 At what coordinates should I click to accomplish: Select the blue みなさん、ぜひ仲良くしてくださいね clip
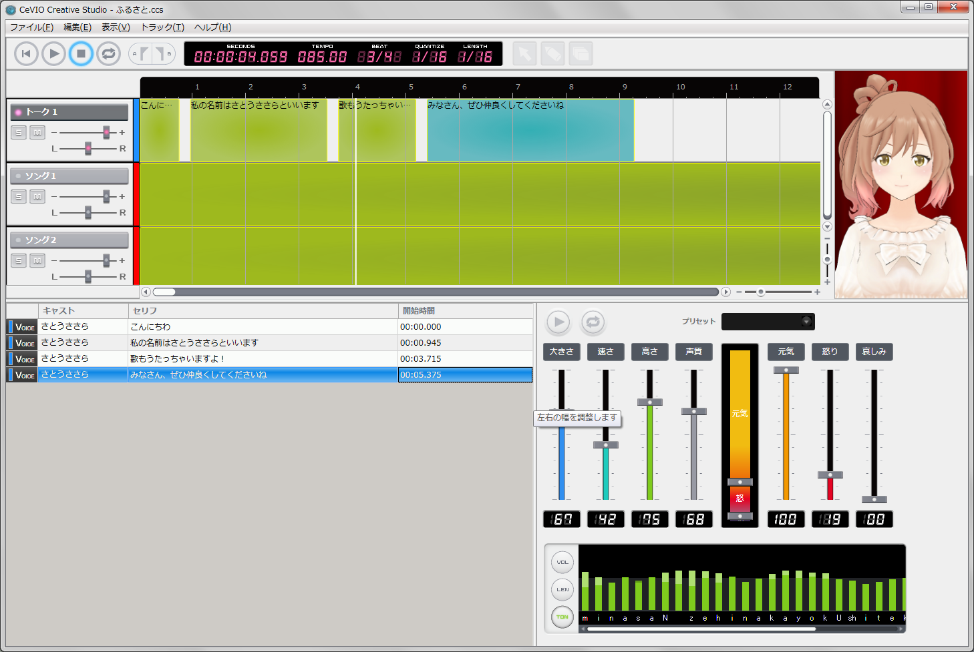(530, 130)
